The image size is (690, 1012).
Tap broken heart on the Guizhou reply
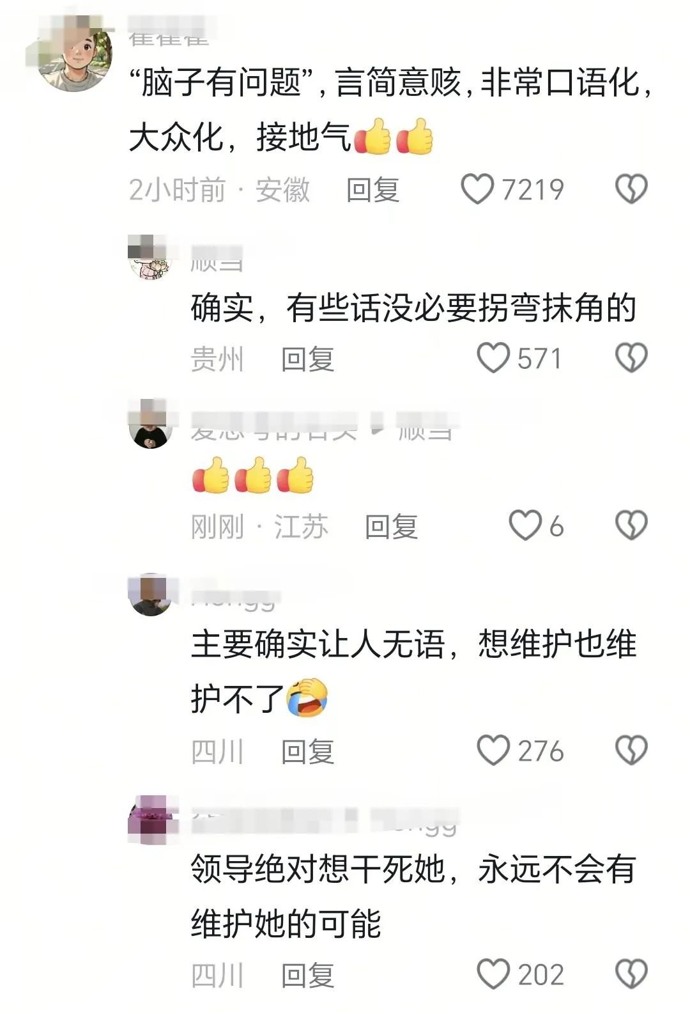(x=631, y=357)
